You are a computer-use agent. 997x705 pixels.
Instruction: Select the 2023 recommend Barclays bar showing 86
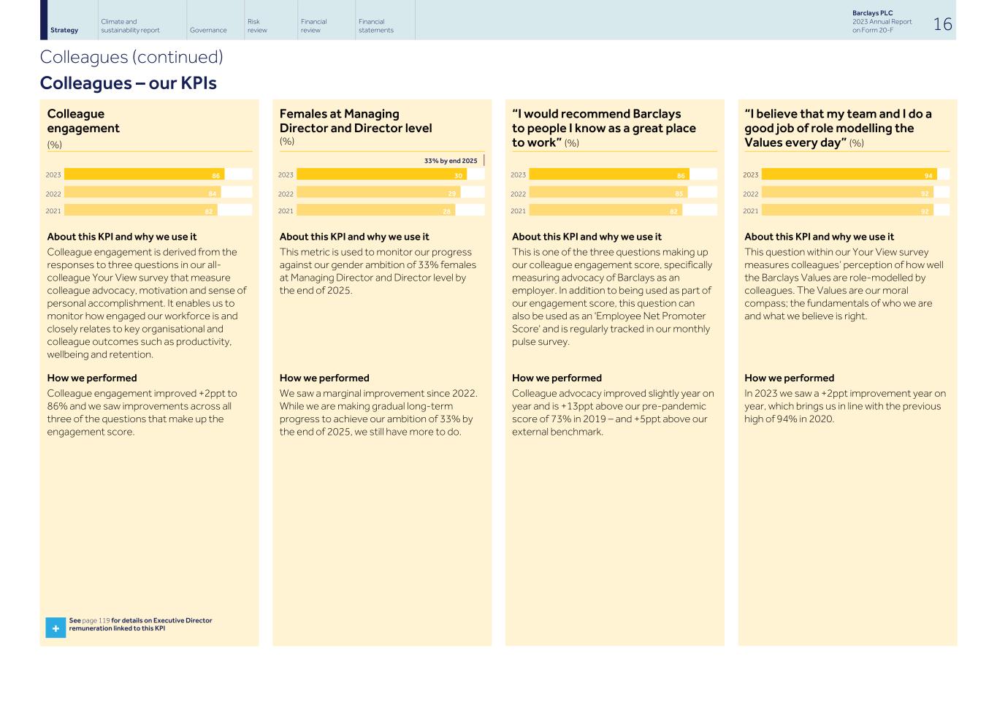[608, 175]
